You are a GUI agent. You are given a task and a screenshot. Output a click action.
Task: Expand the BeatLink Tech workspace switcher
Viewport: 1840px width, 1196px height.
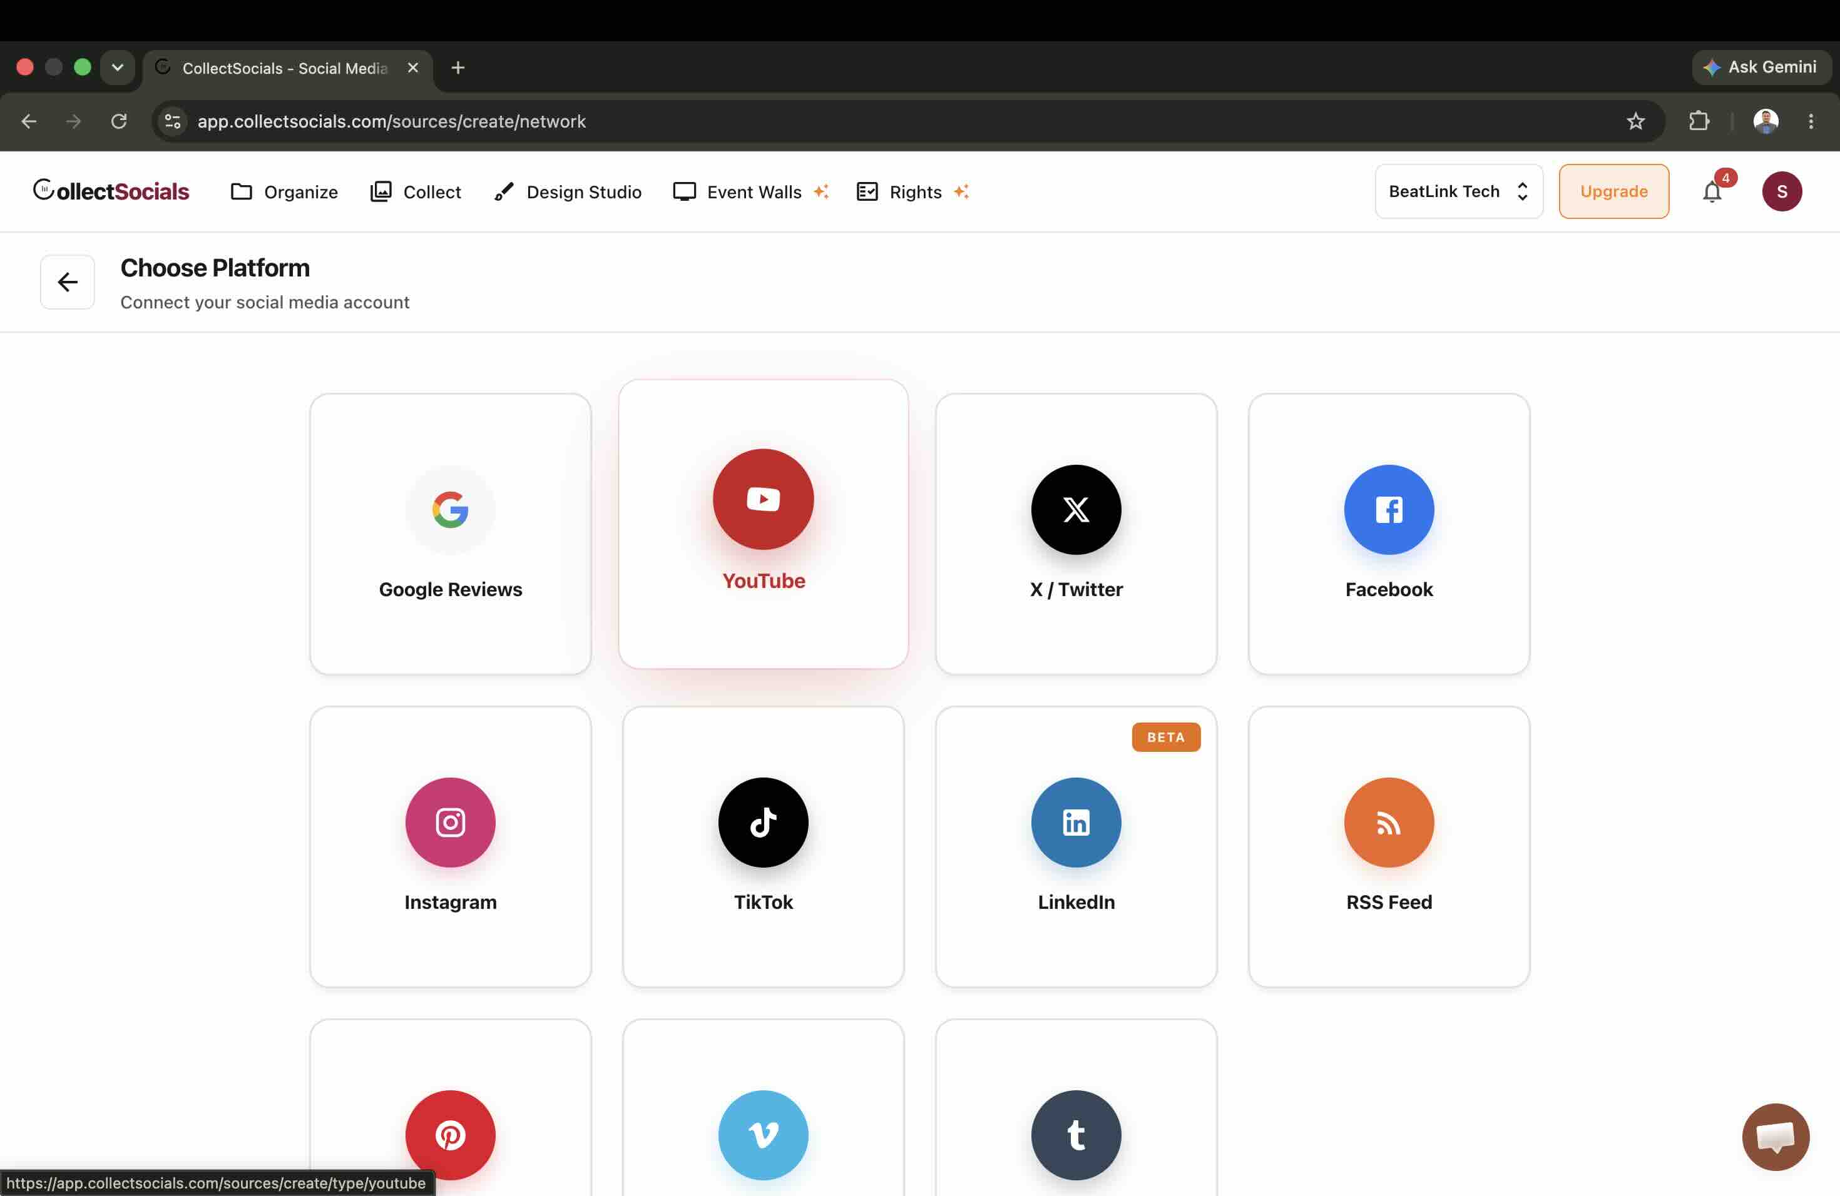[1458, 191]
